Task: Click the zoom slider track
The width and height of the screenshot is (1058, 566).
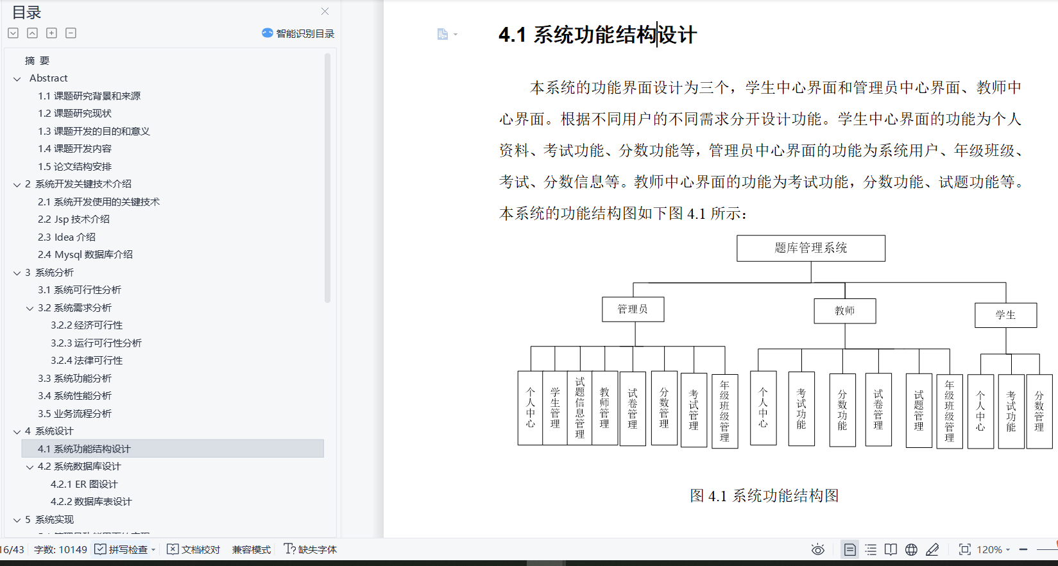Action: pyautogui.click(x=1047, y=549)
